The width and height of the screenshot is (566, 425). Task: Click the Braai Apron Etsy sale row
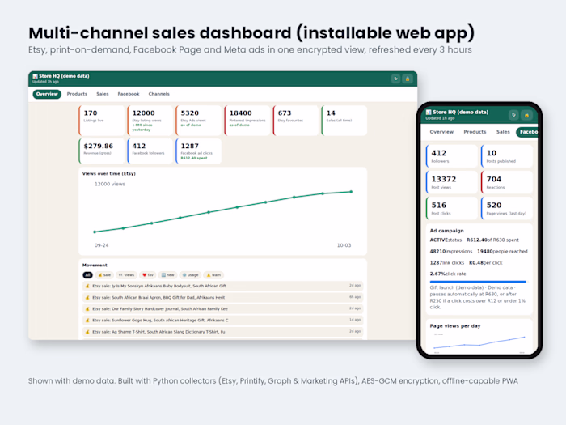coord(222,297)
